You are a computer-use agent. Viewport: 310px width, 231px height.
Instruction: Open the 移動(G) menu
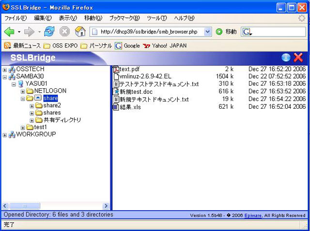coord(93,18)
